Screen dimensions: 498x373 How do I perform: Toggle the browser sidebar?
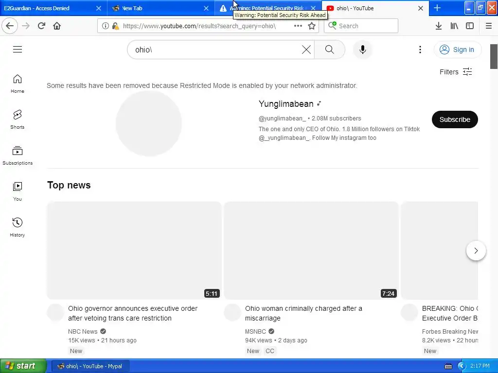[x=470, y=26]
